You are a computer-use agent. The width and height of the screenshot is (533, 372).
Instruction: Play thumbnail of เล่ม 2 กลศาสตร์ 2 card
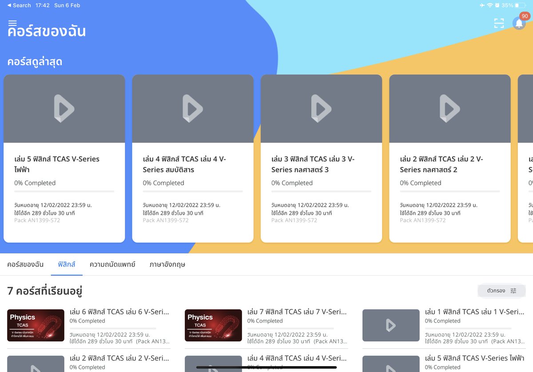pyautogui.click(x=450, y=109)
